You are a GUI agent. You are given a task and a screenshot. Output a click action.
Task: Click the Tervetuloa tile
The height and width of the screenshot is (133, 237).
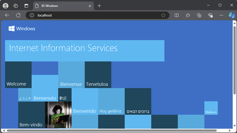pyautogui.click(x=98, y=75)
